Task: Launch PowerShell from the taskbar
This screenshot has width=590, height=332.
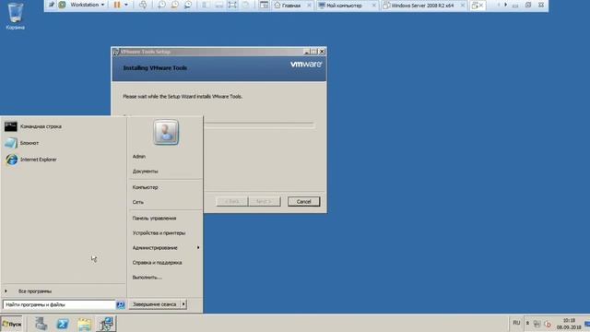Action: (x=63, y=324)
